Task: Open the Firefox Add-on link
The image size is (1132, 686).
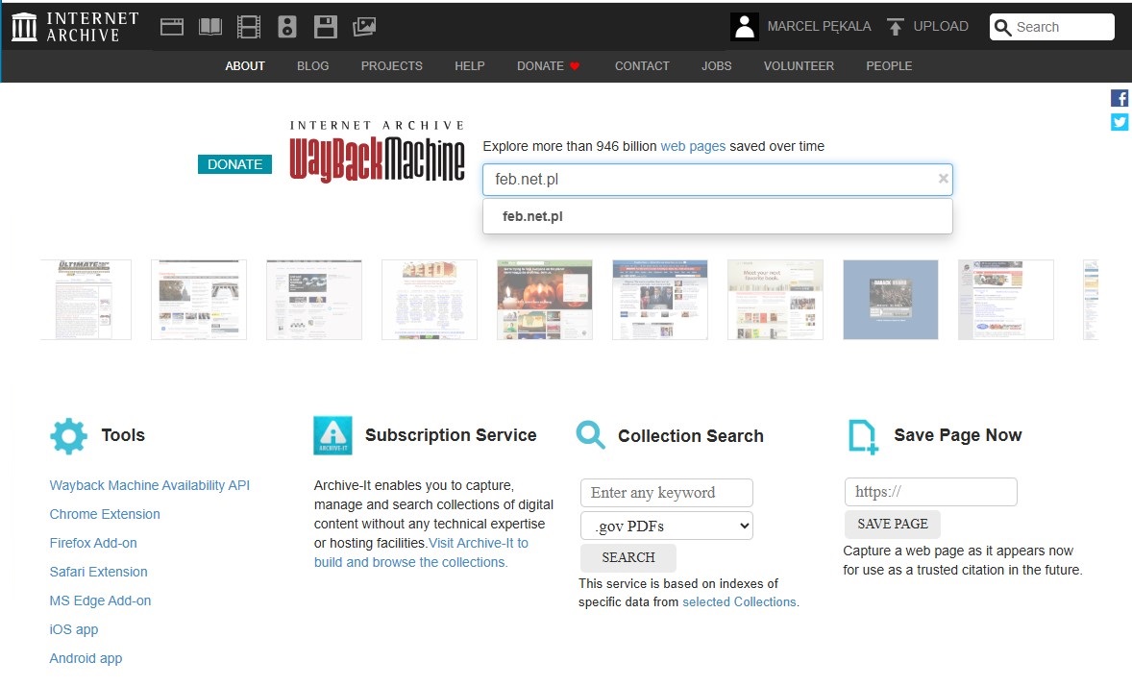Action: coord(93,543)
